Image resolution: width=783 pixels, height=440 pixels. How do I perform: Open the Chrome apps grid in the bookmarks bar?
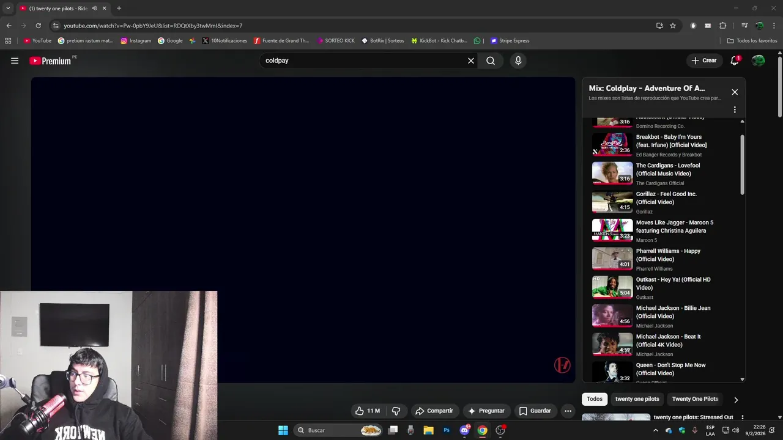click(8, 41)
